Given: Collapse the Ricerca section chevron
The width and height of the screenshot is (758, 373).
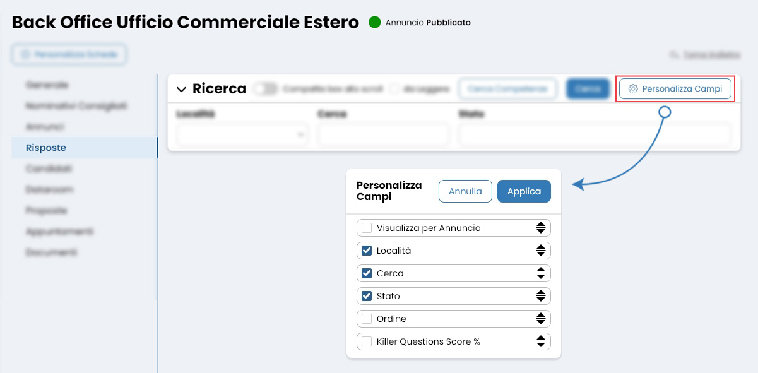Looking at the screenshot, I should click(182, 89).
